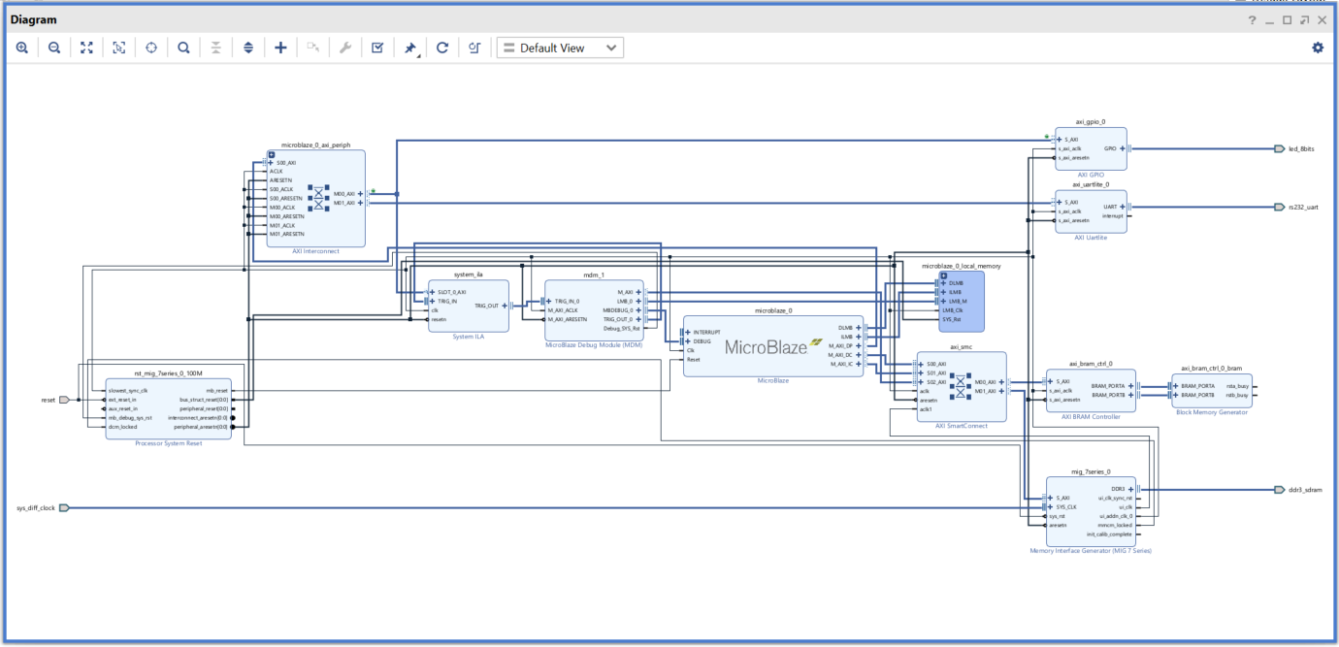The image size is (1339, 647).
Task: Select the mb_reset pin on the reset block
Action: 216,390
